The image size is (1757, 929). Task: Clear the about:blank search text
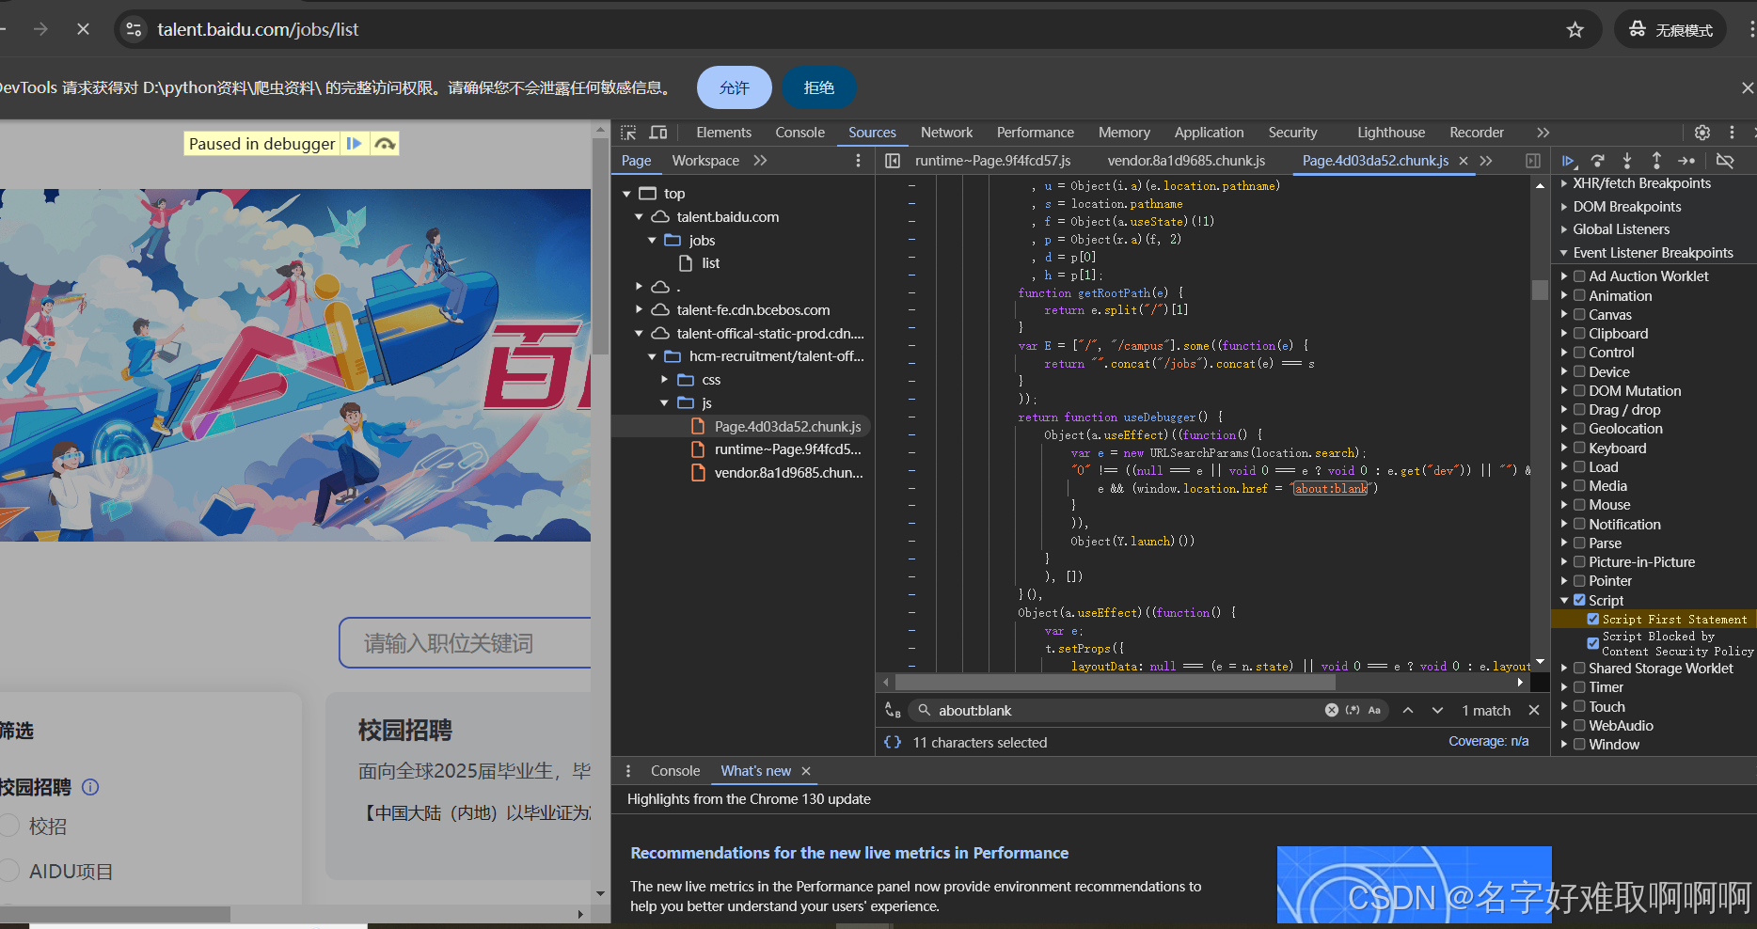(x=1332, y=710)
